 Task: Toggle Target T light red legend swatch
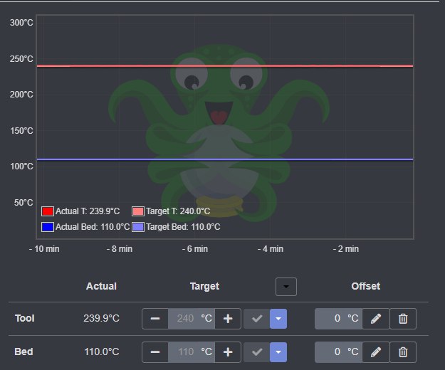pyautogui.click(x=138, y=211)
